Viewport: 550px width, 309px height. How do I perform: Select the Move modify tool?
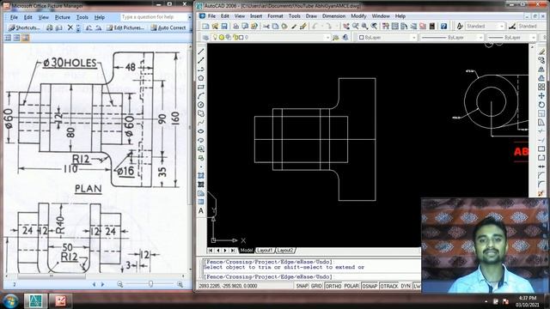541,95
